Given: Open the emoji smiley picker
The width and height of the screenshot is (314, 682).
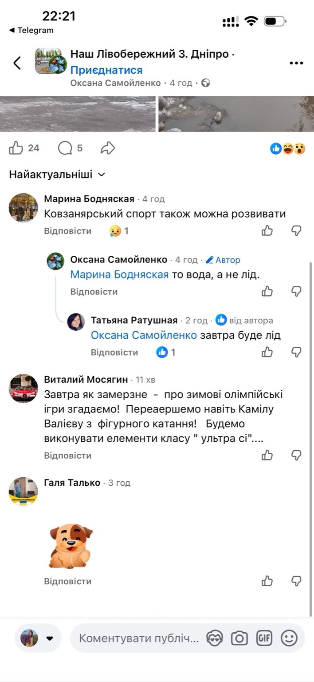Looking at the screenshot, I should (289, 638).
